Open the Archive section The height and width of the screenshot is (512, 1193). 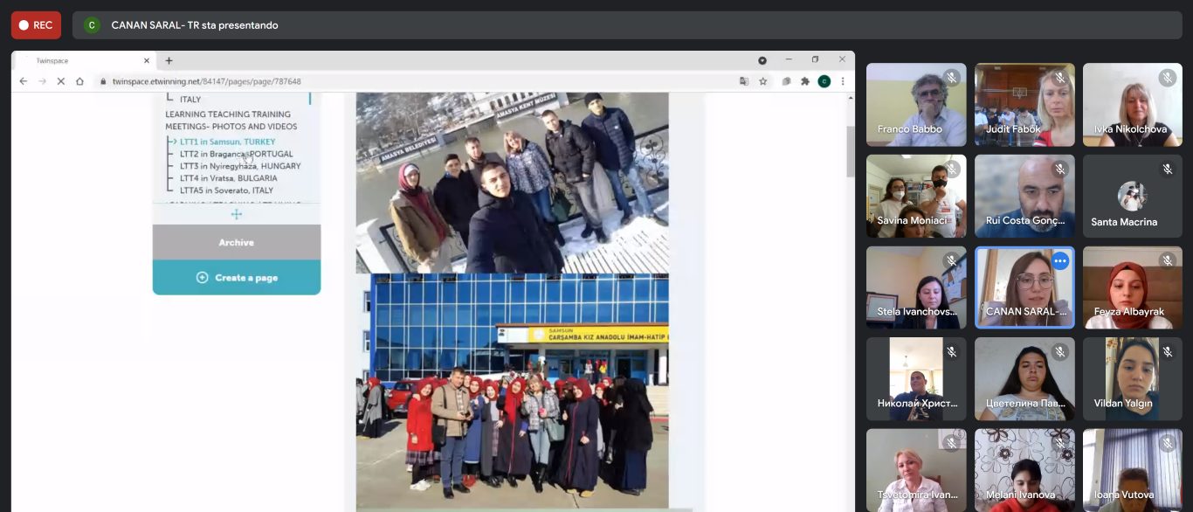(x=237, y=243)
